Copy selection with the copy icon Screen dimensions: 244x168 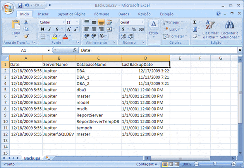pyautogui.click(x=26, y=29)
